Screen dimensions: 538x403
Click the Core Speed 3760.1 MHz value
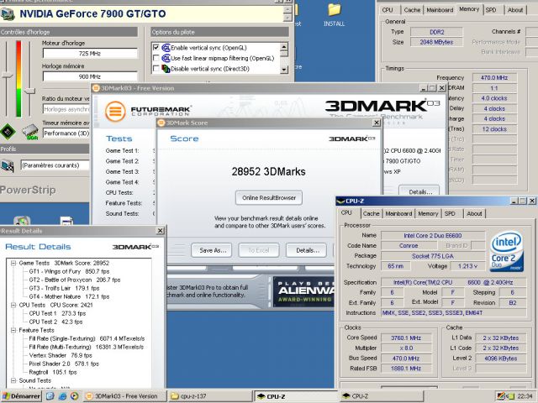tap(406, 338)
